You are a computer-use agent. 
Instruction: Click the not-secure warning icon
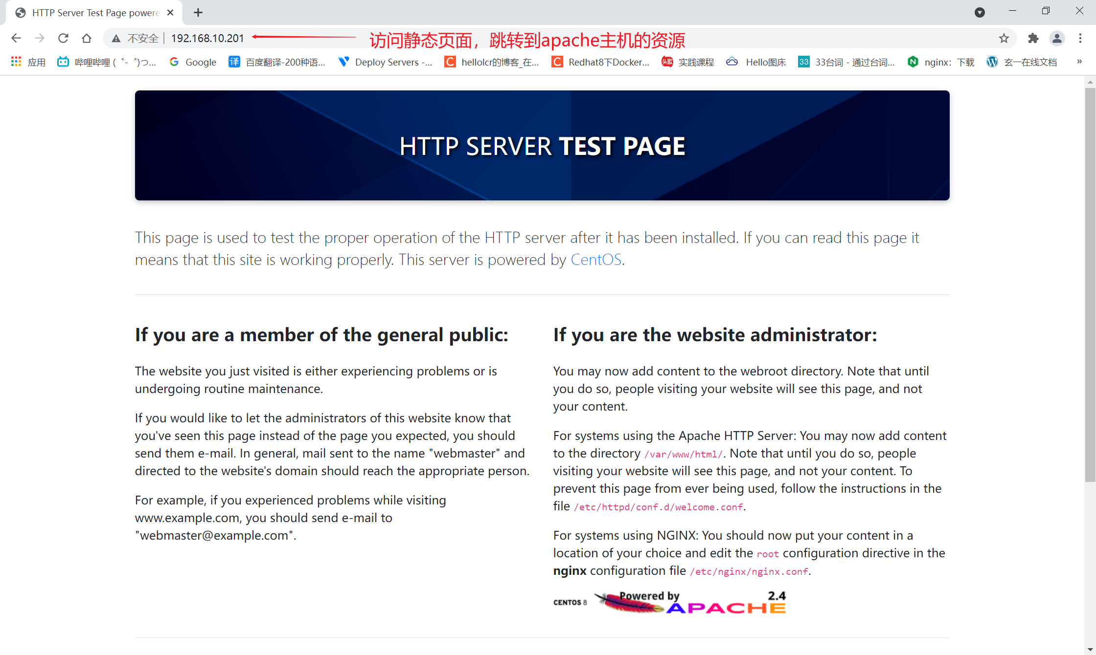pos(116,38)
